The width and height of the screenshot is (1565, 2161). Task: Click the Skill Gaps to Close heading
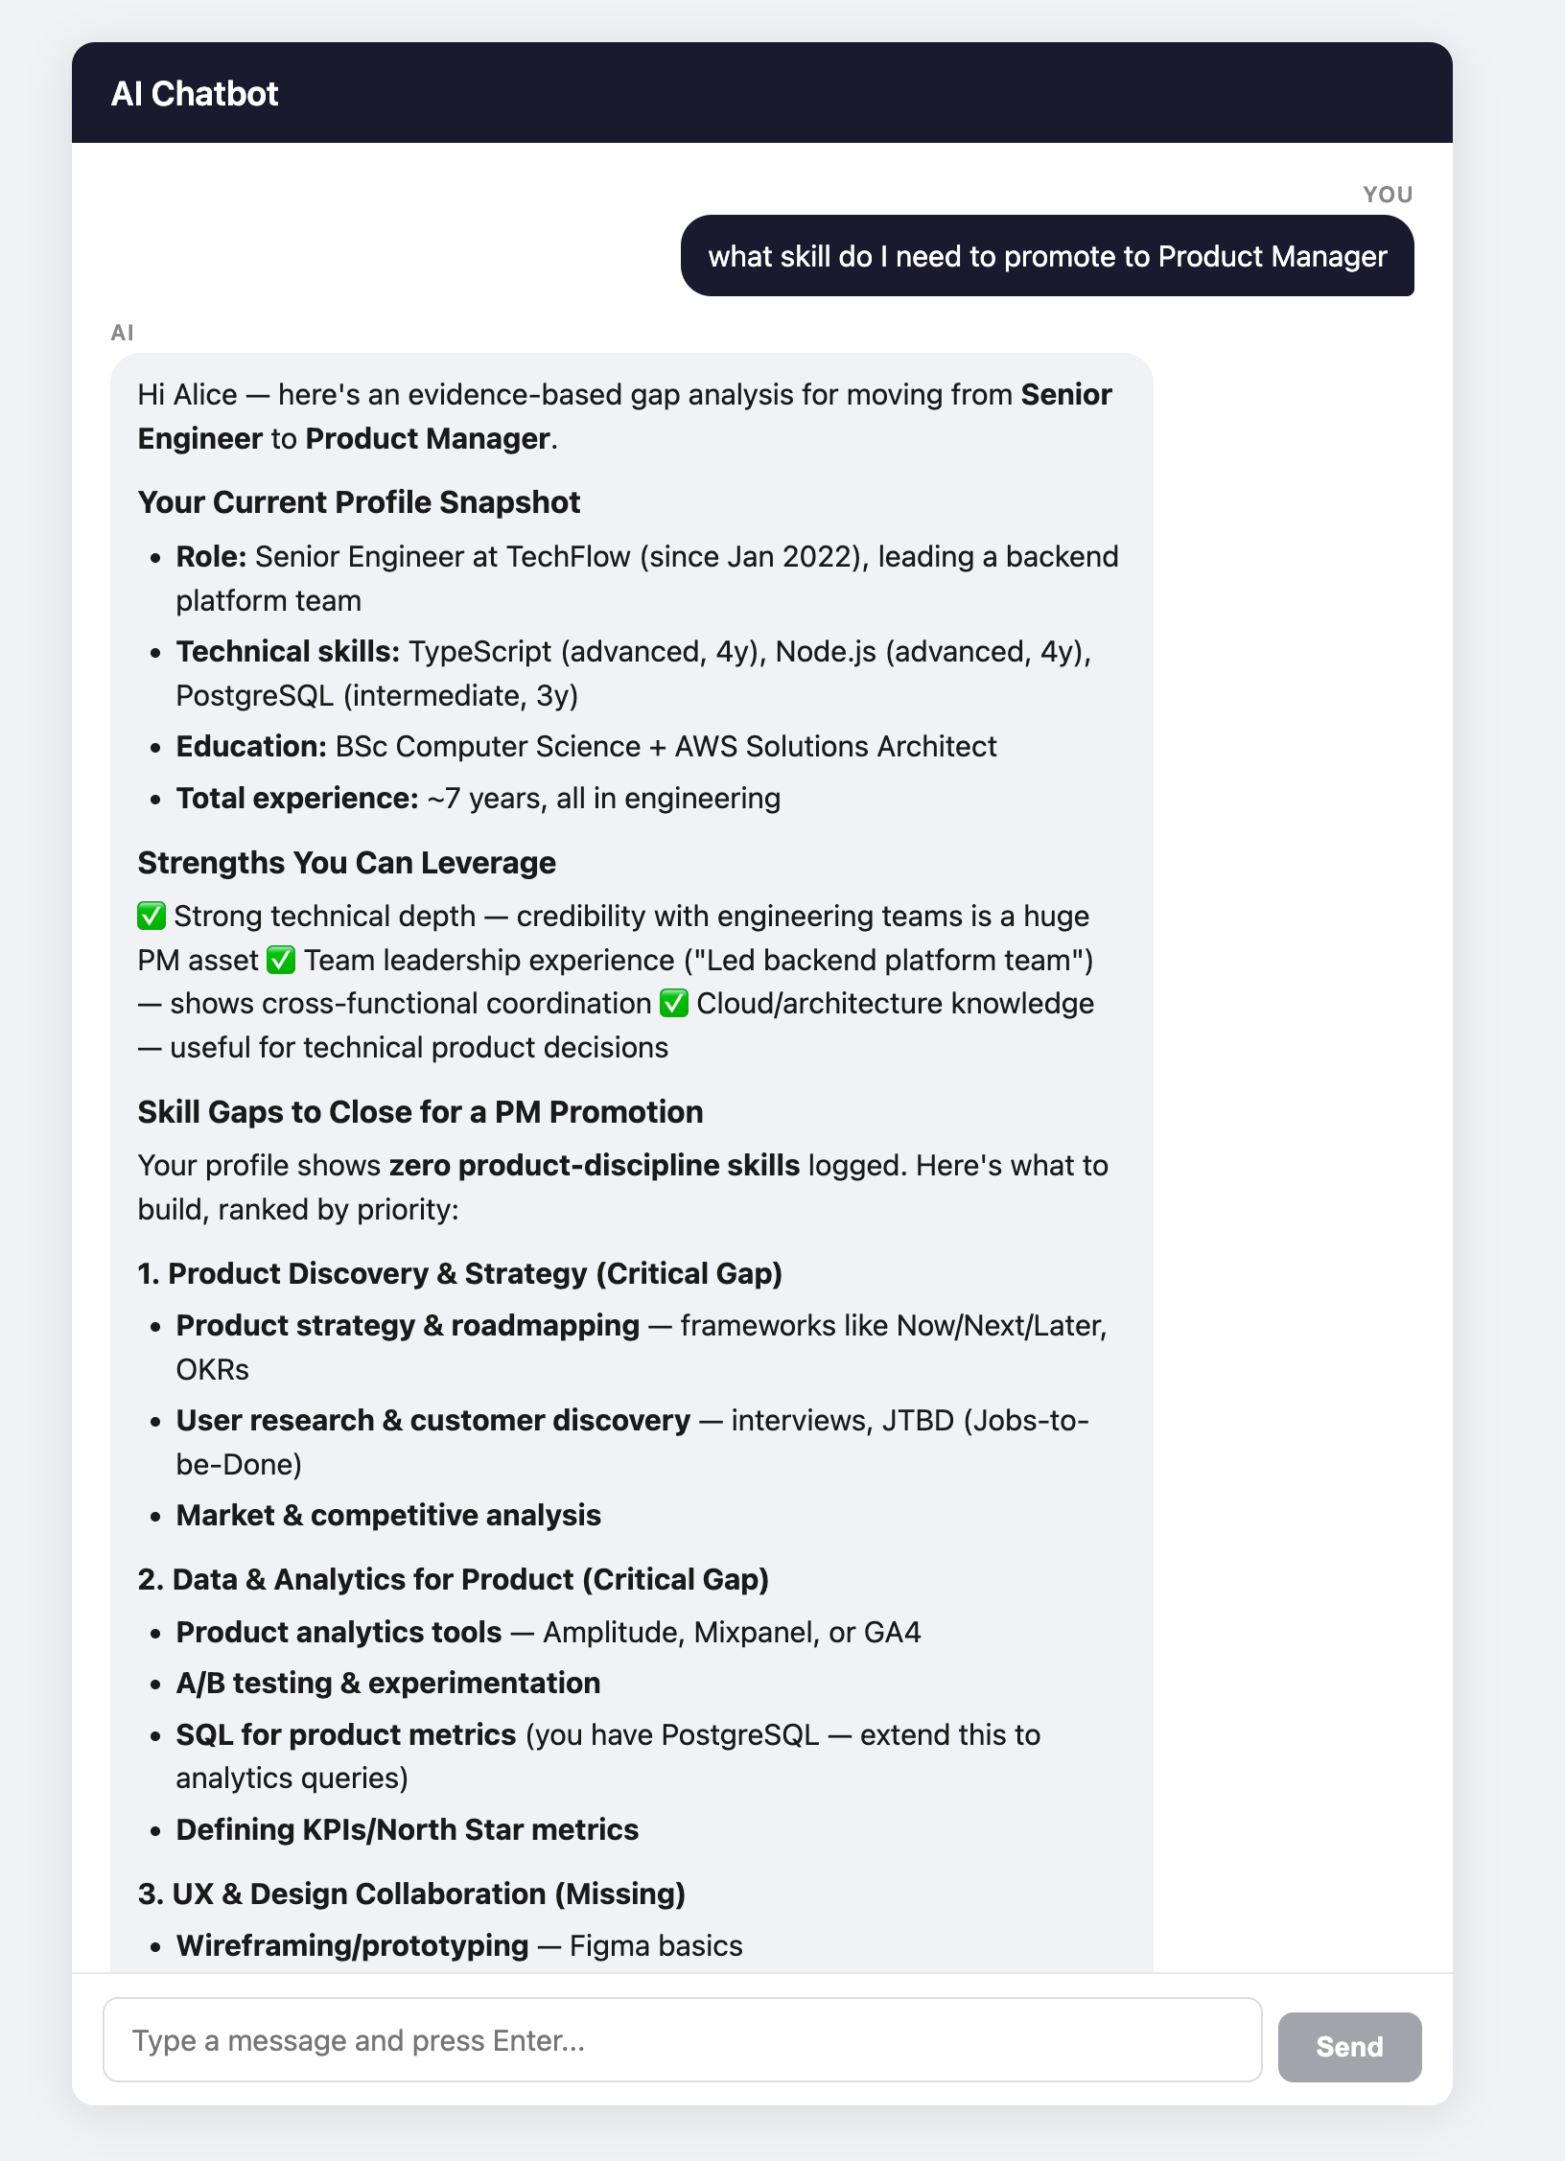(x=420, y=1112)
